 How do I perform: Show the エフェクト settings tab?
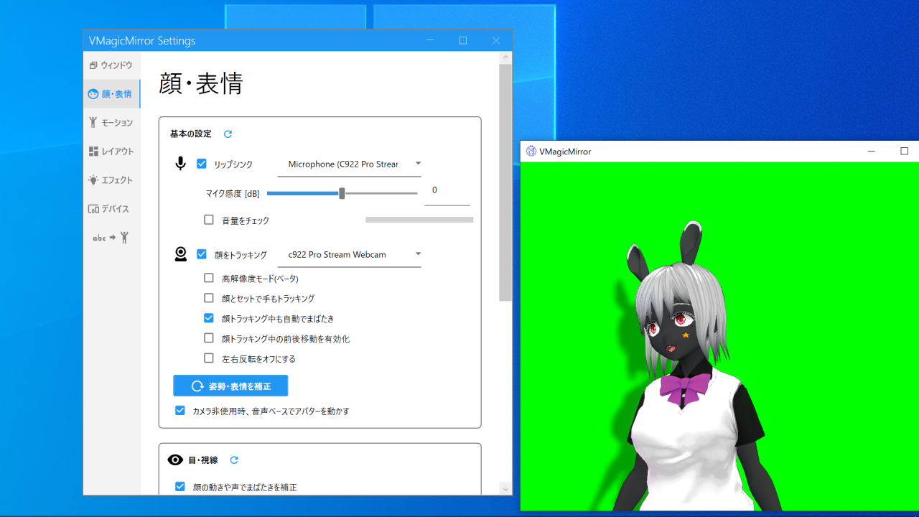[x=111, y=180]
